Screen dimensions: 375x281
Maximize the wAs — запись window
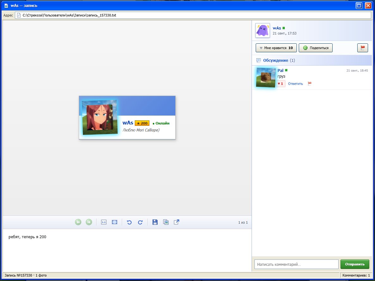pos(359,5)
